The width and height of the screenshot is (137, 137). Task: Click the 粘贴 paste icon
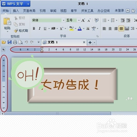(x=7, y=21)
